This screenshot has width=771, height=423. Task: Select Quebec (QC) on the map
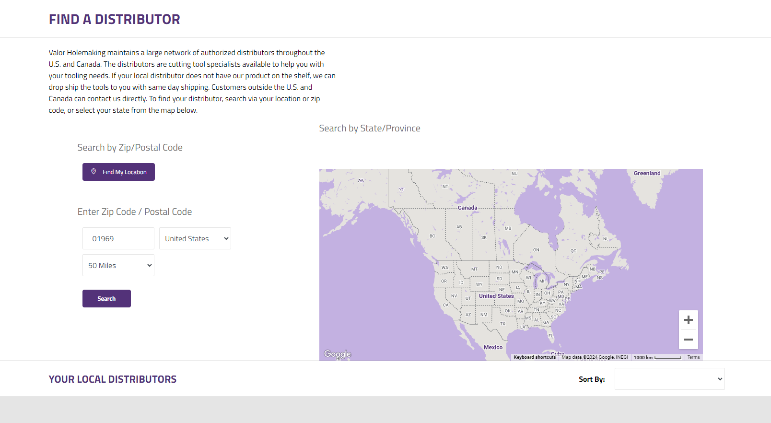click(x=573, y=251)
